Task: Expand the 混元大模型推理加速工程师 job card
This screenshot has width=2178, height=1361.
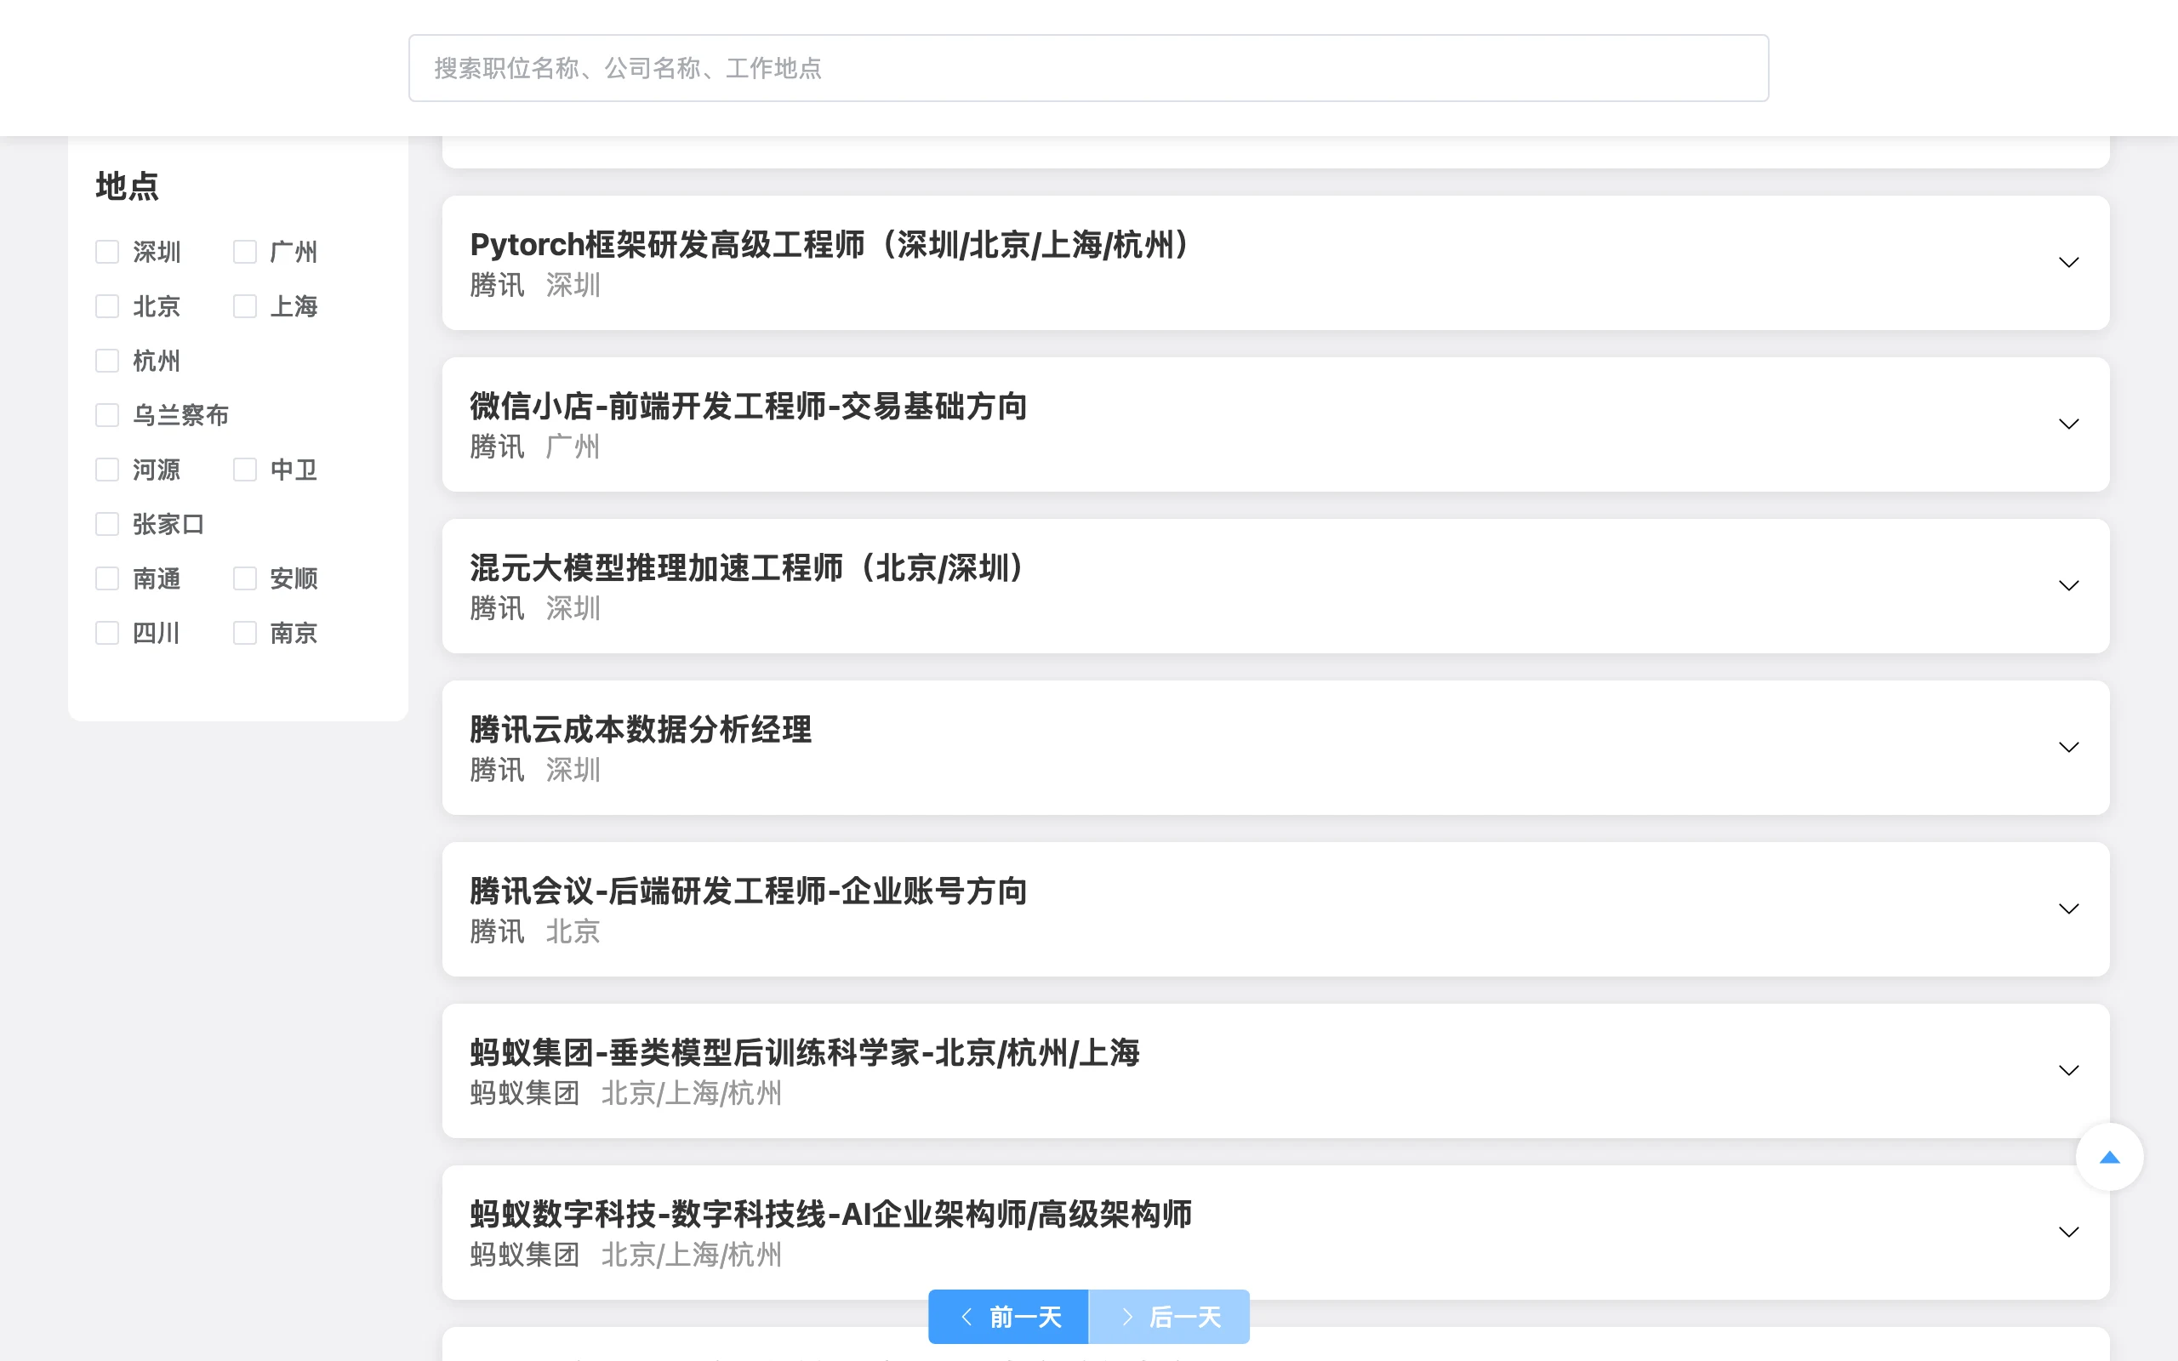Action: pyautogui.click(x=2068, y=586)
